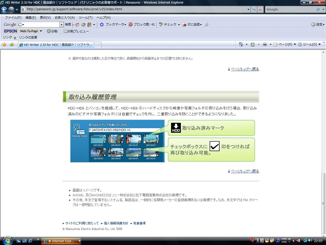326x245 pixels.
Task: Click the Refresh page icon
Action: pos(254,9)
